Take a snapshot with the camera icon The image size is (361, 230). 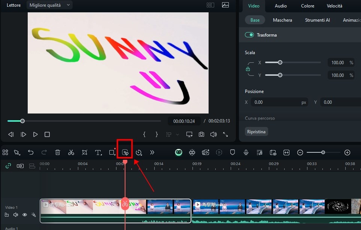(201, 134)
